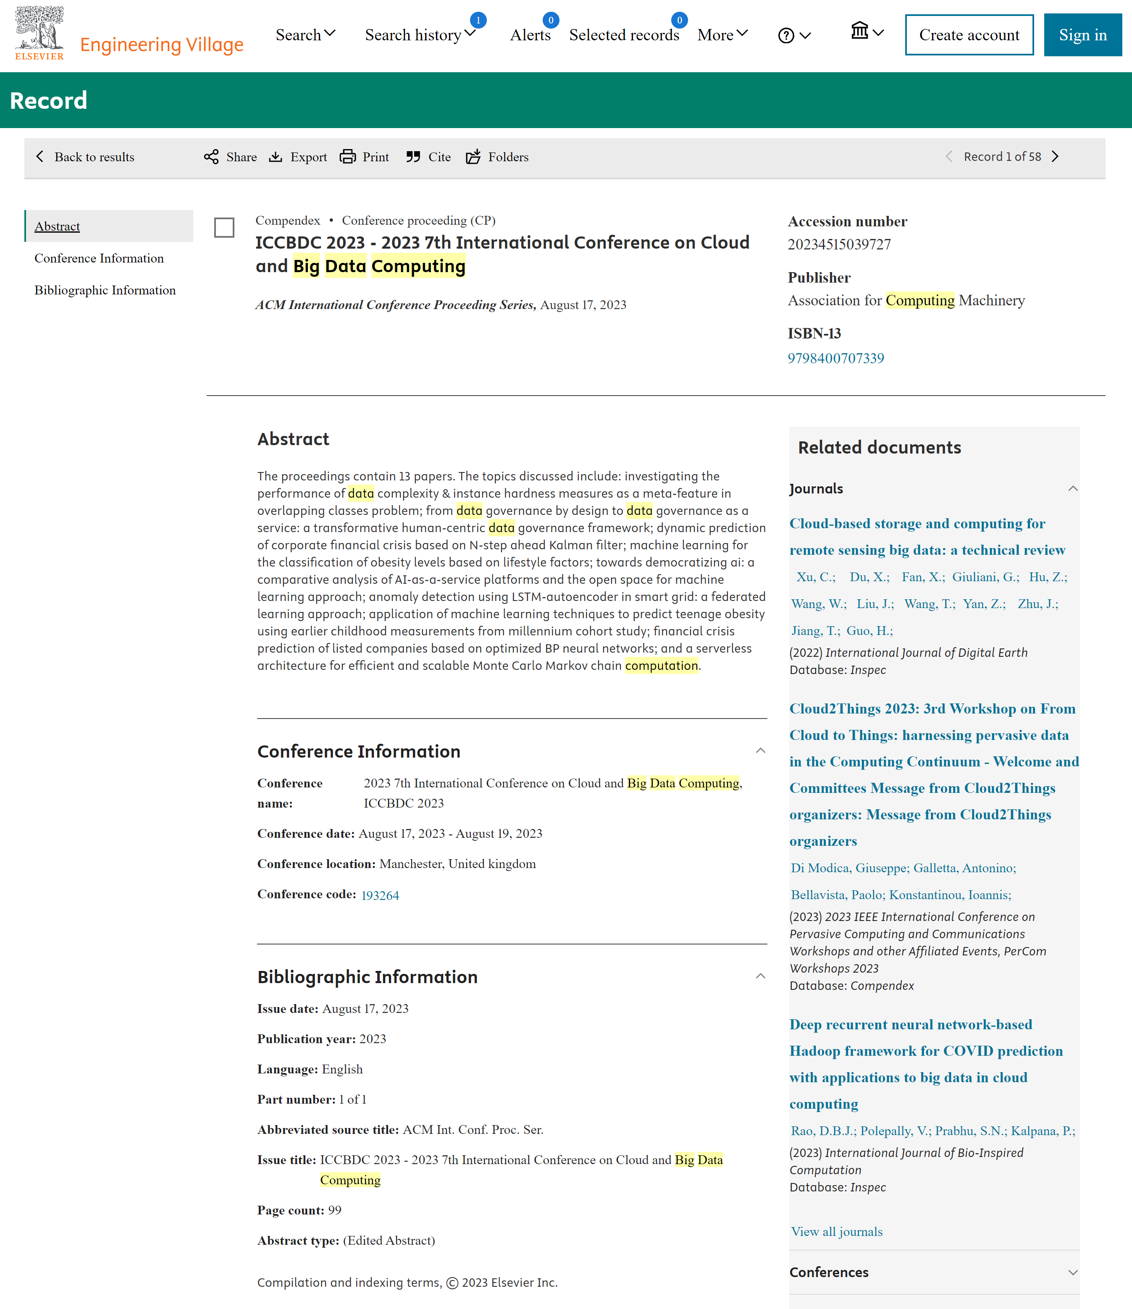This screenshot has width=1132, height=1309.
Task: Collapse the Bibliographic Information section
Action: click(x=760, y=976)
